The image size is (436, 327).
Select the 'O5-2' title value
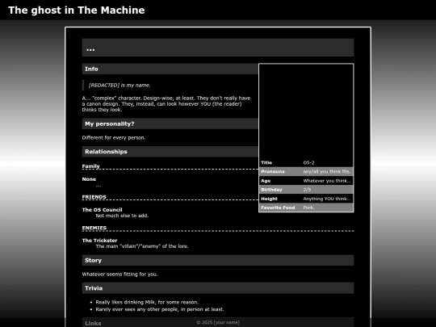point(308,162)
